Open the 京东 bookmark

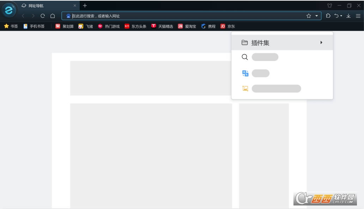228,26
